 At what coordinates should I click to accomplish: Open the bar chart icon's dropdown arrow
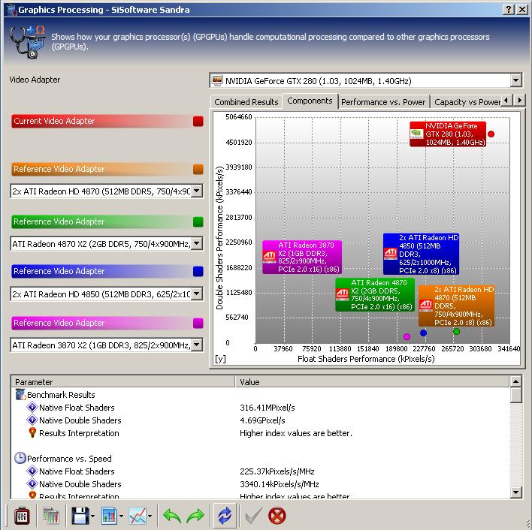pos(121,516)
